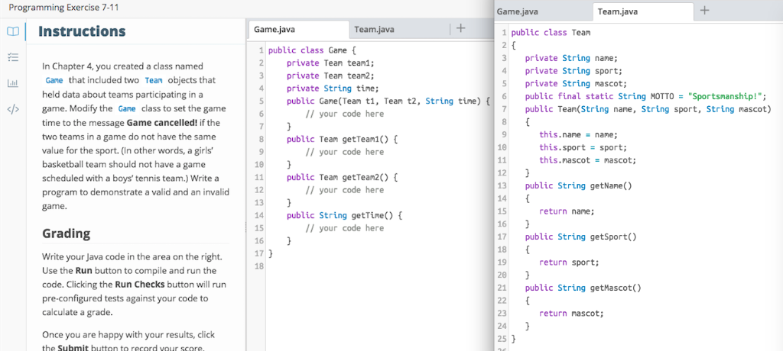This screenshot has height=351, width=783.
Task: Click the Instructions heading
Action: click(x=82, y=31)
